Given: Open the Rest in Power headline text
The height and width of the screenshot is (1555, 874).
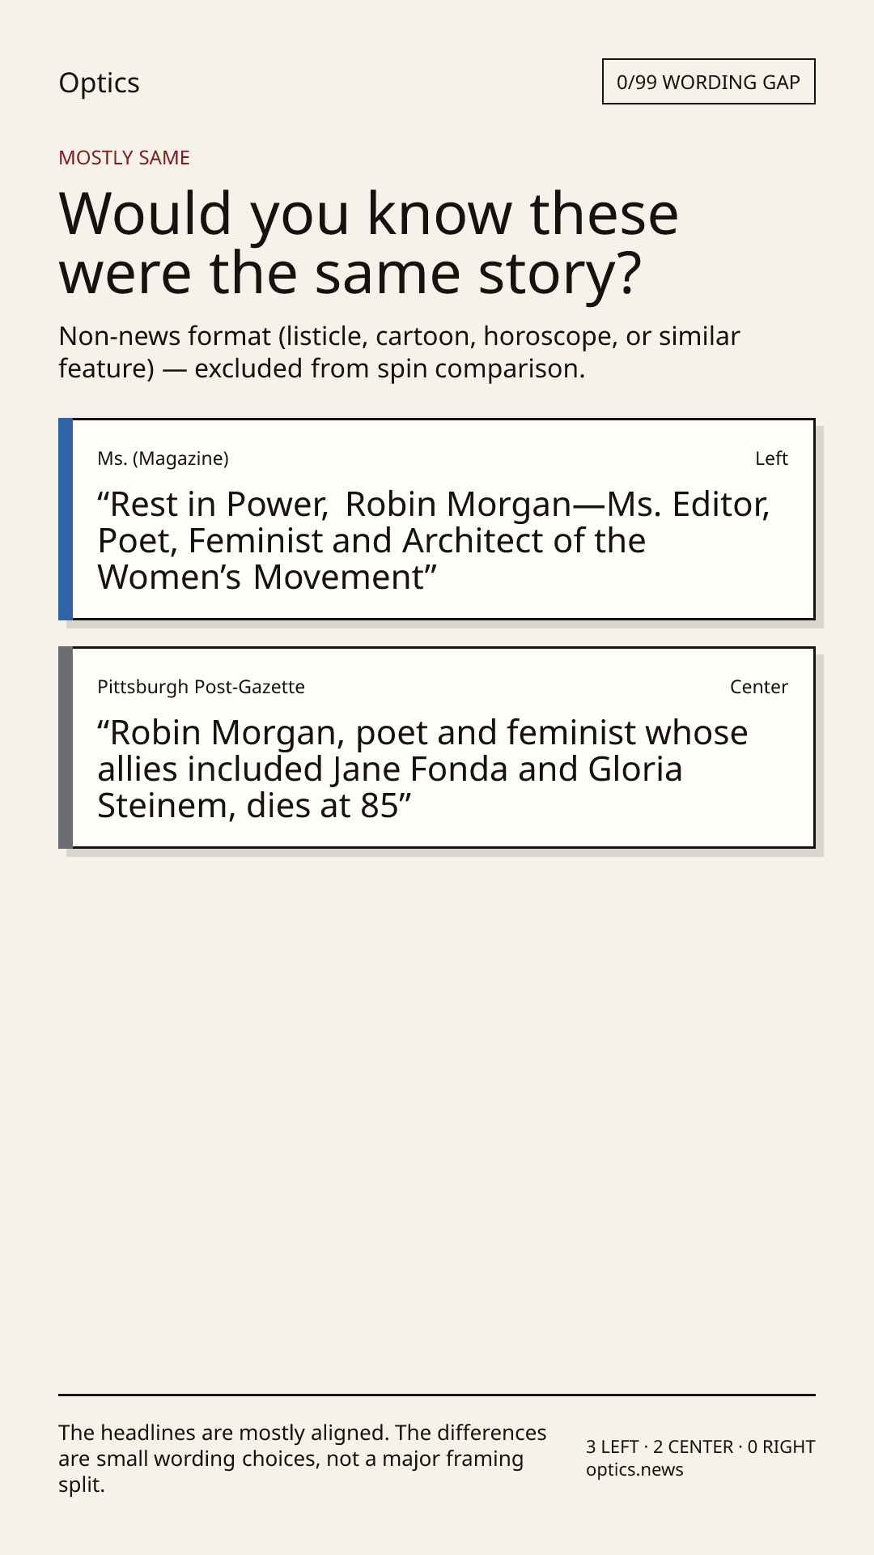Looking at the screenshot, I should coord(434,540).
